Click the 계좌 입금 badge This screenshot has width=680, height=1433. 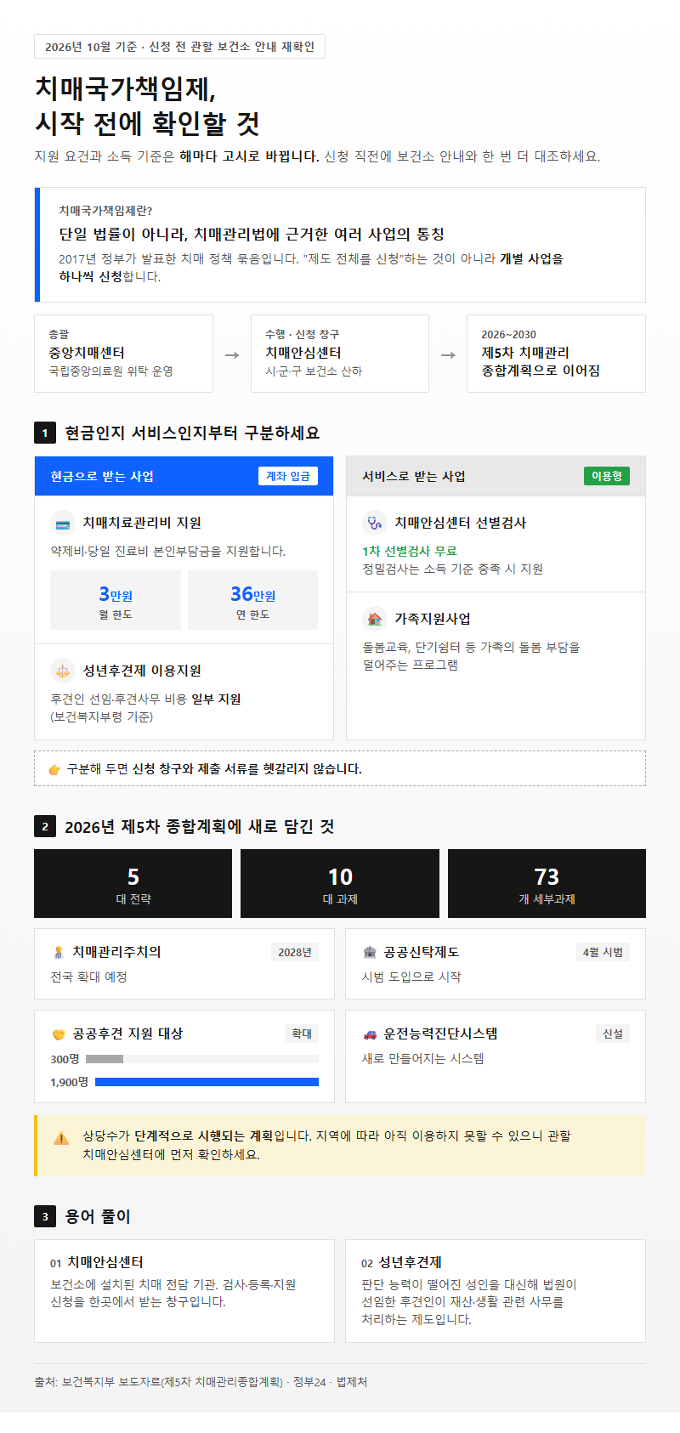click(288, 476)
